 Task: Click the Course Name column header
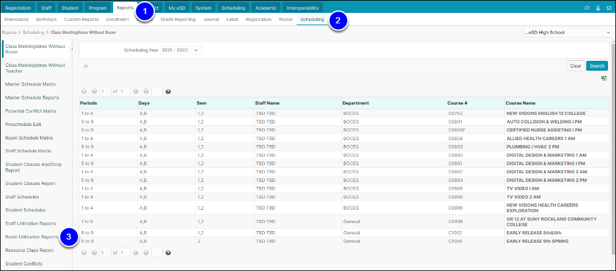[556, 103]
